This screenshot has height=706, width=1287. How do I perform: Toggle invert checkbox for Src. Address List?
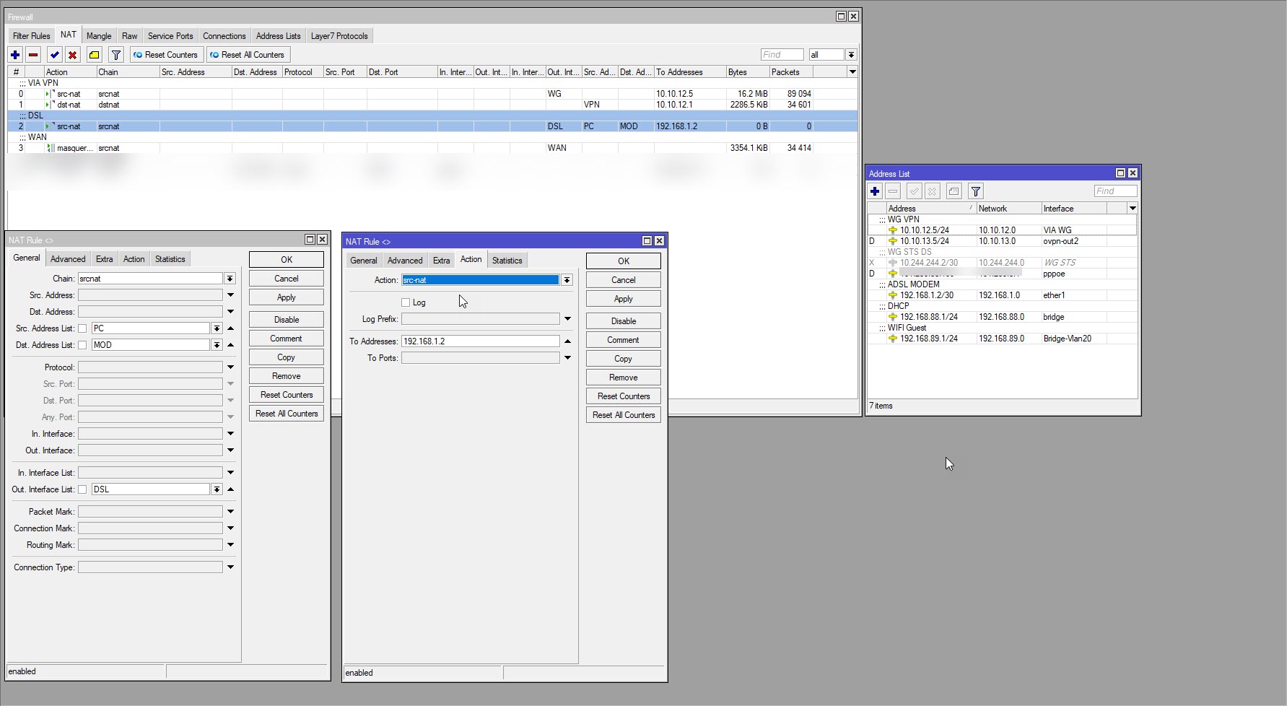[x=82, y=328]
